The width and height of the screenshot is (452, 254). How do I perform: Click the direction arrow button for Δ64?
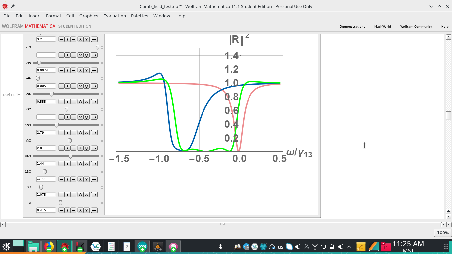(94, 164)
